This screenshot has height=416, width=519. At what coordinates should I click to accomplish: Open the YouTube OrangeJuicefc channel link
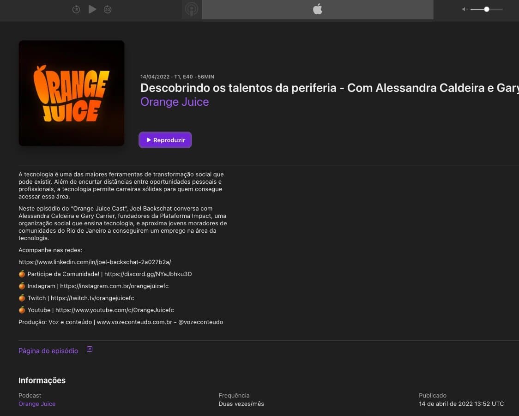(115, 310)
